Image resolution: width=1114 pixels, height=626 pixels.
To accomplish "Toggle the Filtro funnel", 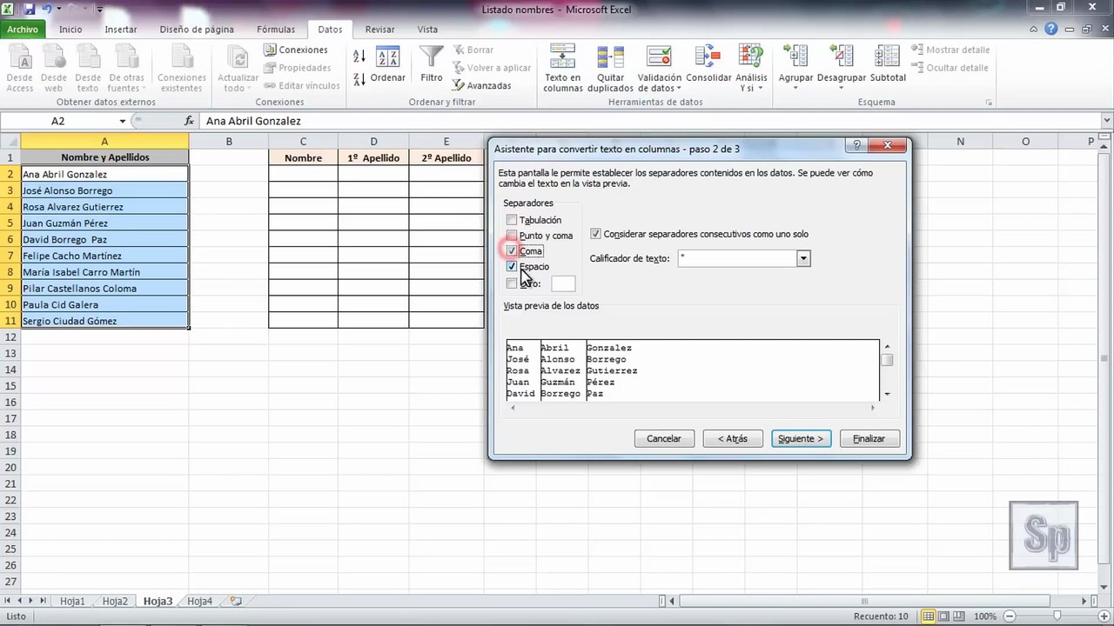I will tap(432, 65).
